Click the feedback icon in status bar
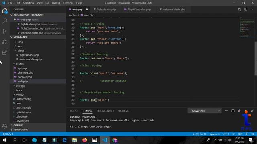Screen dimensions: 257x144 click(247, 134)
